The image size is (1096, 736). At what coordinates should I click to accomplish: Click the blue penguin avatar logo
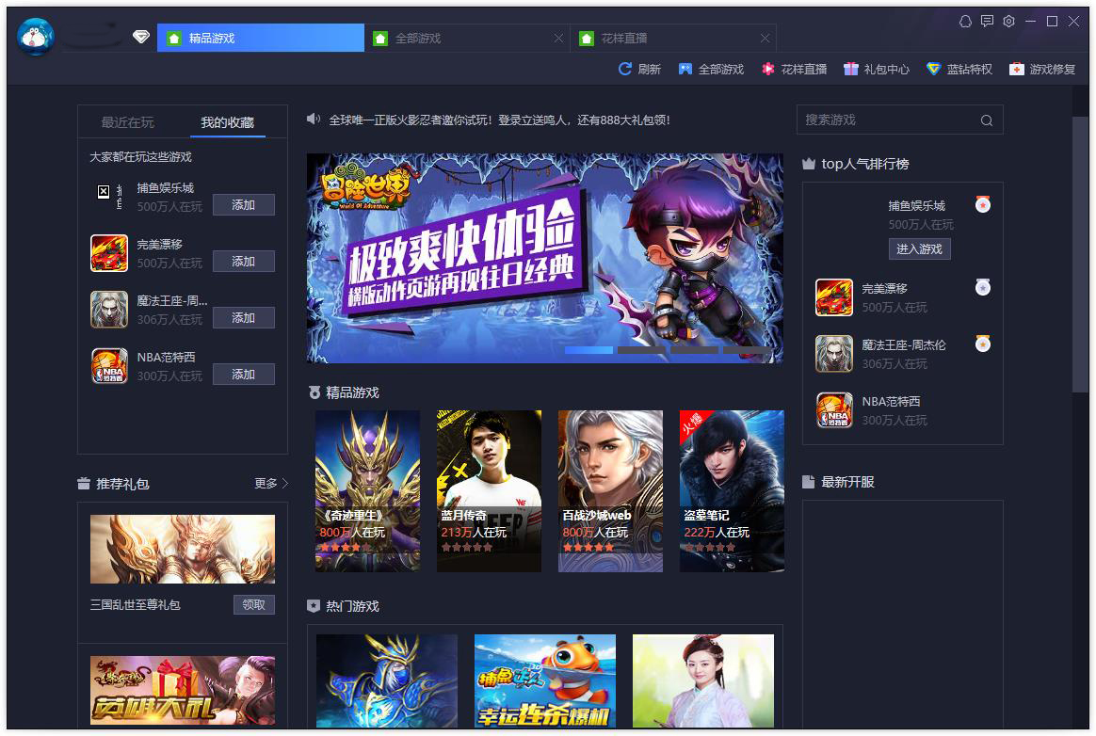click(x=36, y=37)
